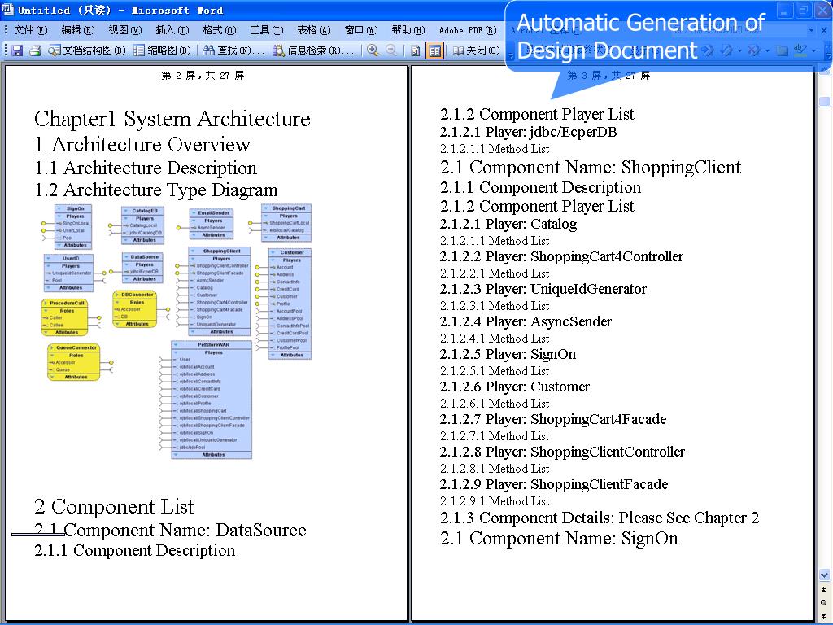Click the Select Browse Object round button
This screenshot has height=625, width=833.
(x=823, y=603)
